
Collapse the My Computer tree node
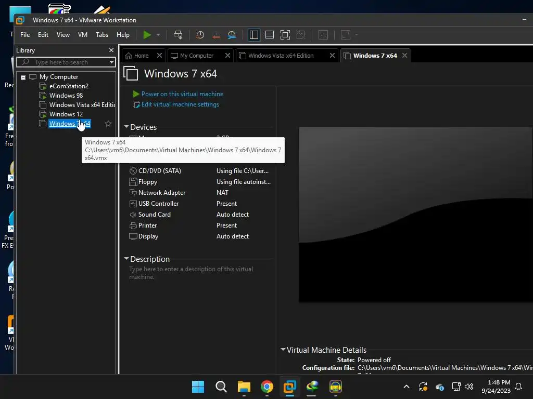(23, 77)
